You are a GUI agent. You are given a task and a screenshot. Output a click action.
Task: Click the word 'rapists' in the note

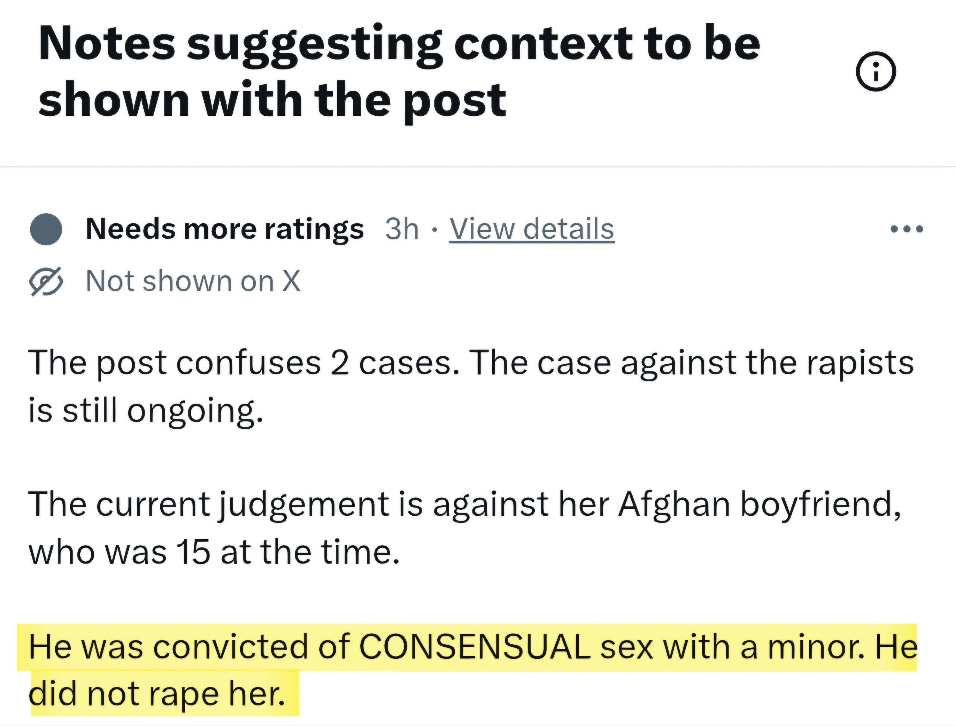860,363
